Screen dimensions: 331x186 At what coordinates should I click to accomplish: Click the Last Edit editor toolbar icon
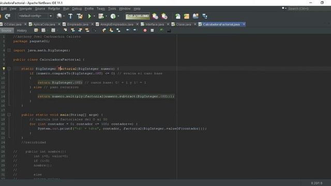pyautogui.click(x=36, y=30)
